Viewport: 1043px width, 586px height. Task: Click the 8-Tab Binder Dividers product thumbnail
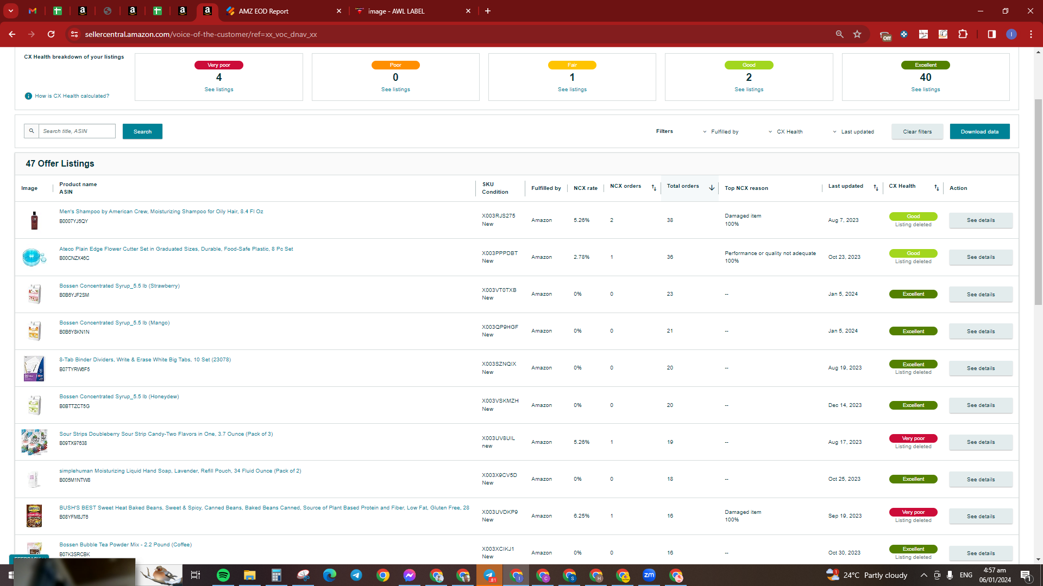point(34,368)
